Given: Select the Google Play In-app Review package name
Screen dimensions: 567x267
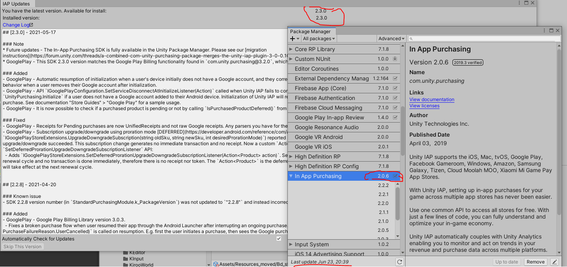Looking at the screenshot, I should [329, 117].
